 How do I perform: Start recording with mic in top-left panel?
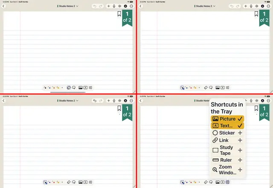coord(114,6)
